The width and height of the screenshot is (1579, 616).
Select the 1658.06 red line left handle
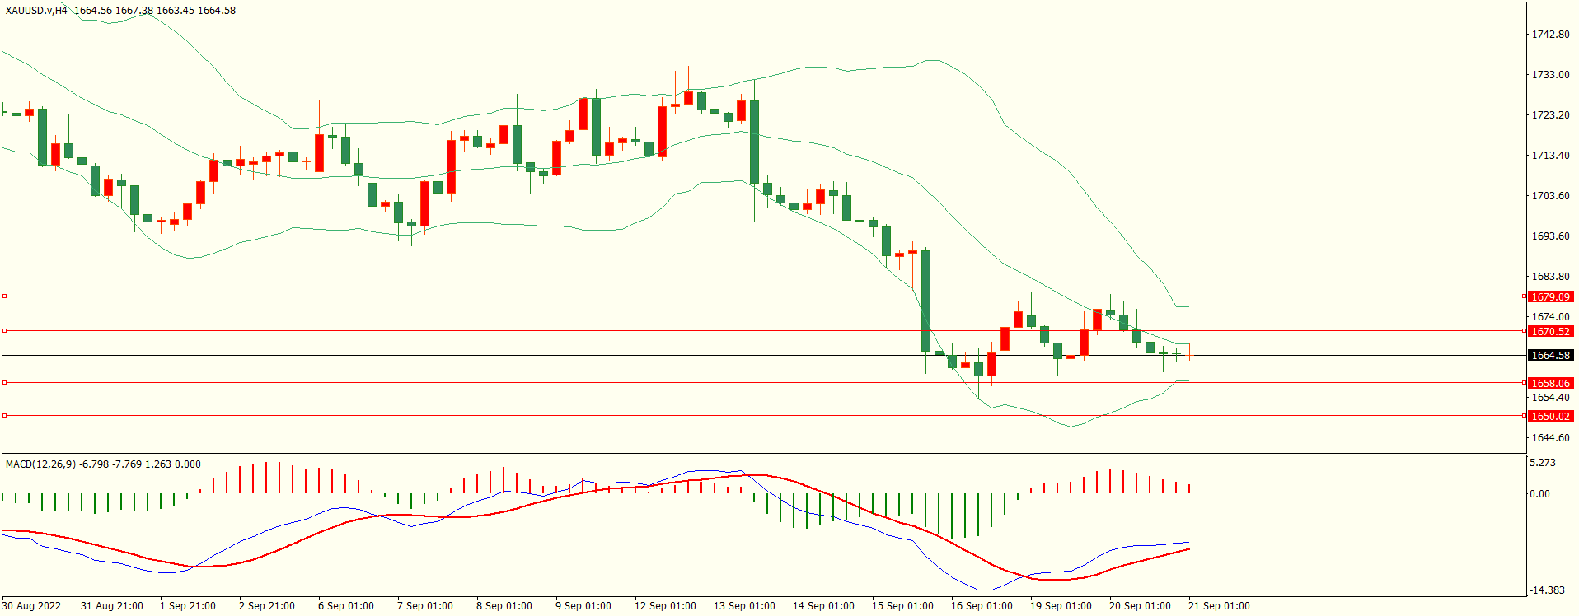(4, 382)
